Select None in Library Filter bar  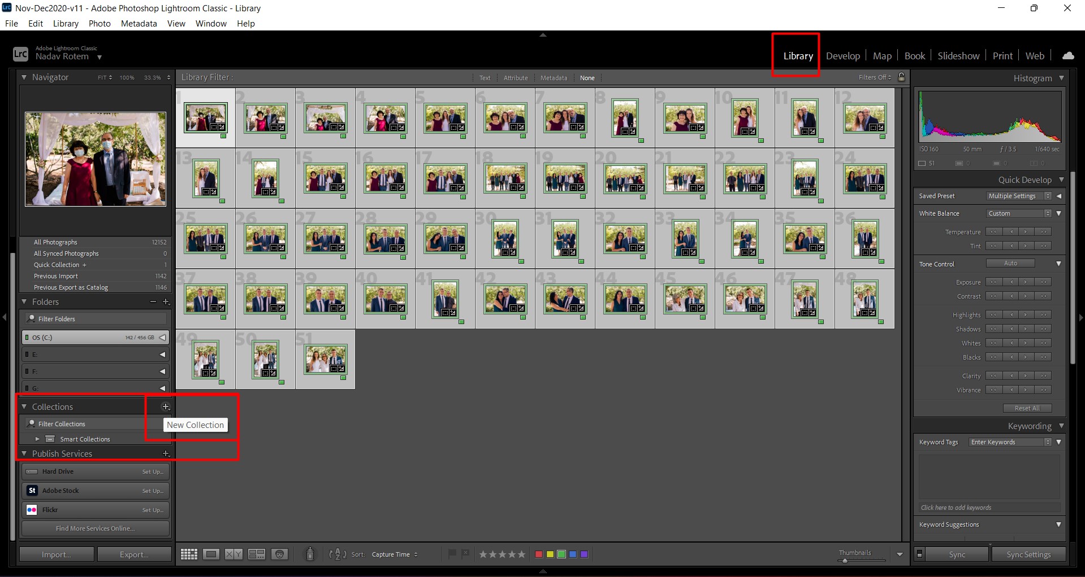point(587,78)
